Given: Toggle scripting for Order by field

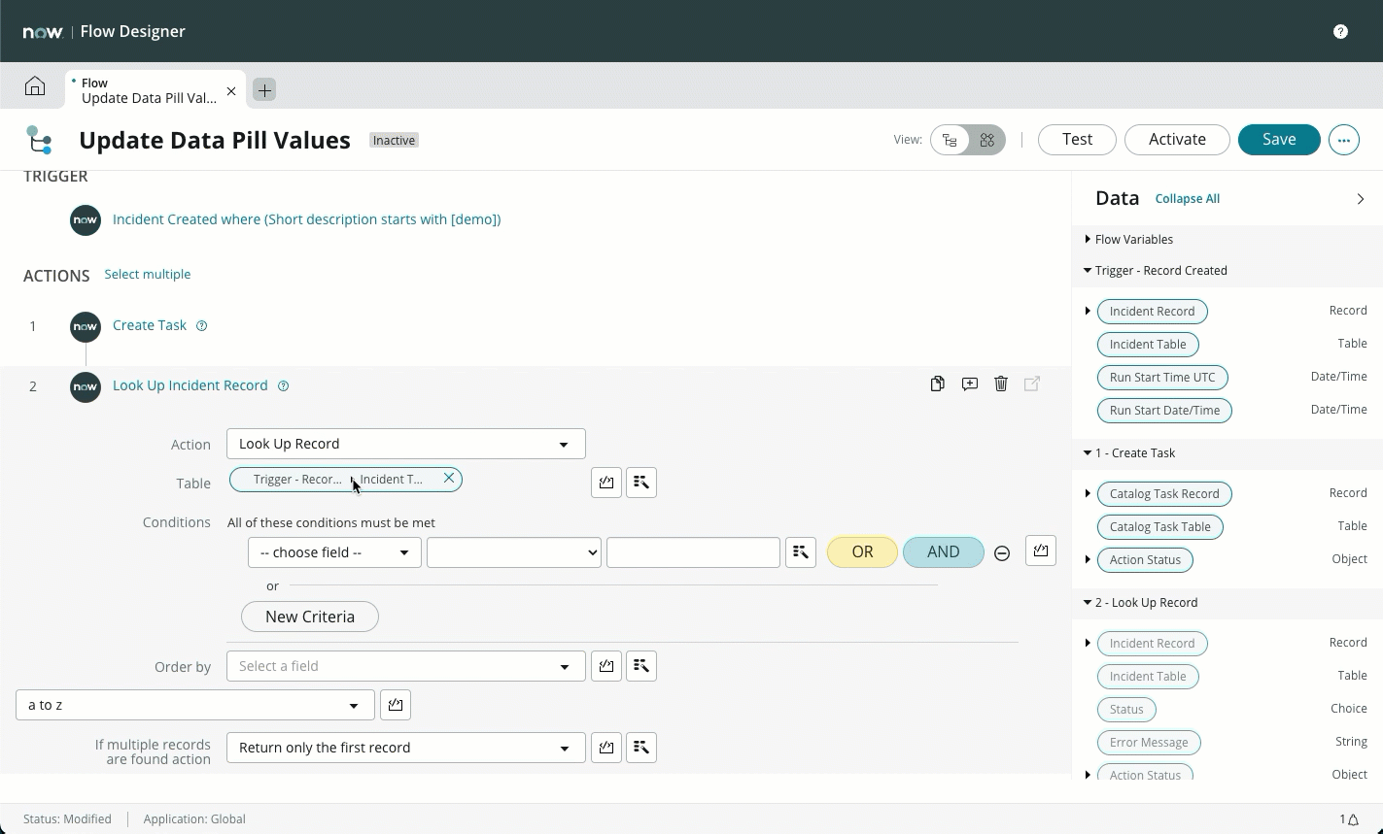Looking at the screenshot, I should coord(606,666).
